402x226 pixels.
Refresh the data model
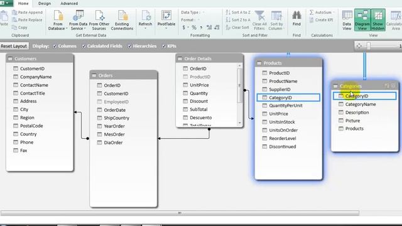click(145, 20)
